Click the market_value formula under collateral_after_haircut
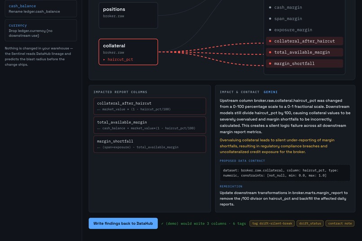 pos(136,110)
